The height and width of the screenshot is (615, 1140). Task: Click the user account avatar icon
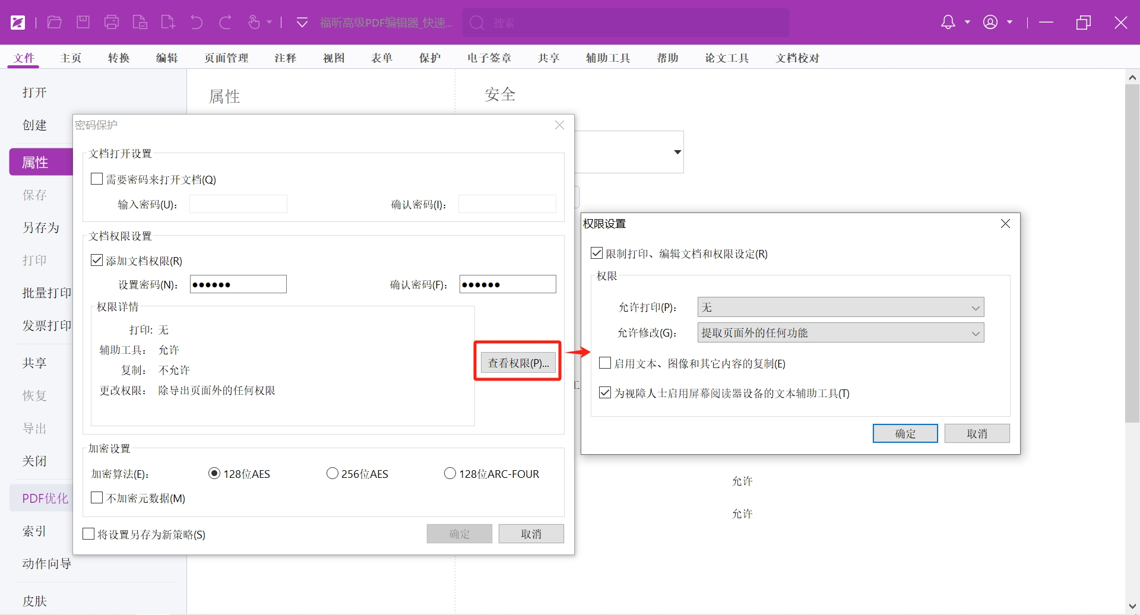tap(990, 23)
